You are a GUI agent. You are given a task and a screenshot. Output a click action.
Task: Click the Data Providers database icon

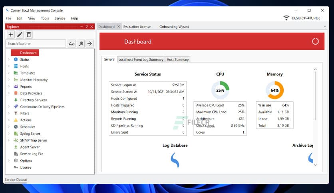coord(16,93)
